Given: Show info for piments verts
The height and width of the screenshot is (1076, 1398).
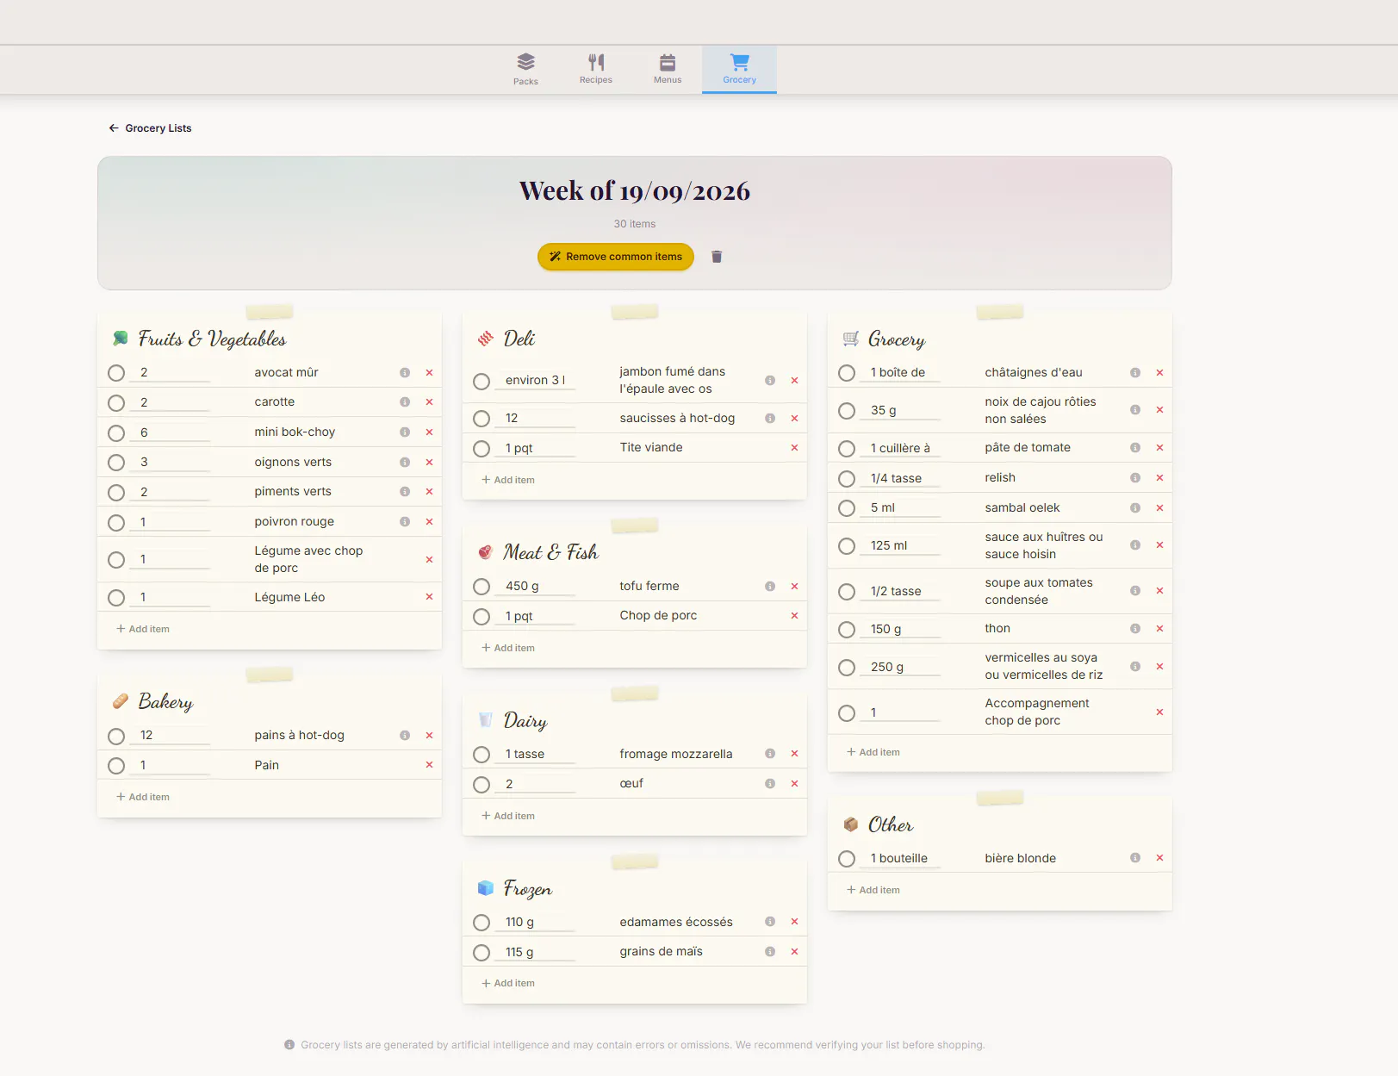Looking at the screenshot, I should click(405, 492).
